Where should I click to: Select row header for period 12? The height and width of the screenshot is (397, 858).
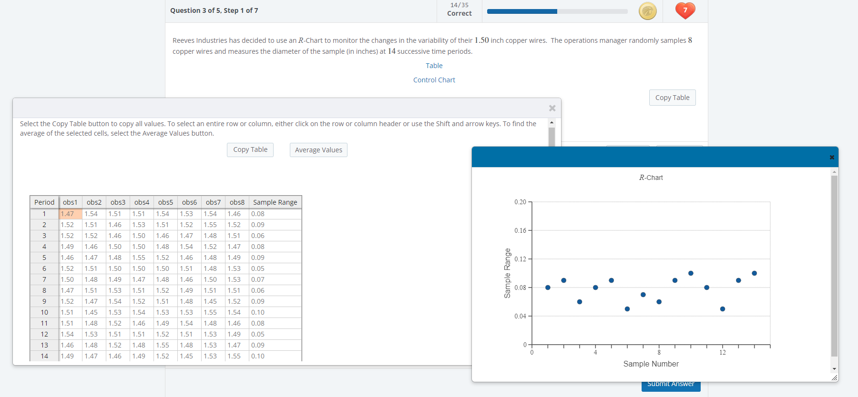coord(44,335)
